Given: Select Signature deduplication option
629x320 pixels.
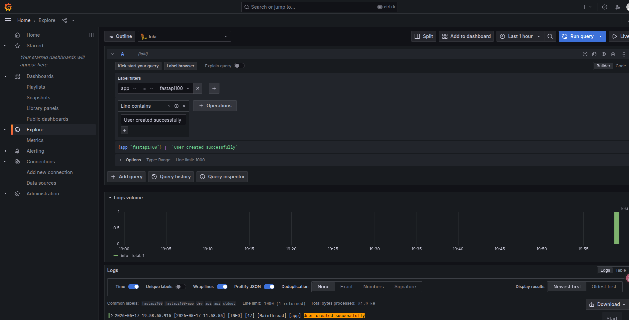Looking at the screenshot, I should coord(405,287).
